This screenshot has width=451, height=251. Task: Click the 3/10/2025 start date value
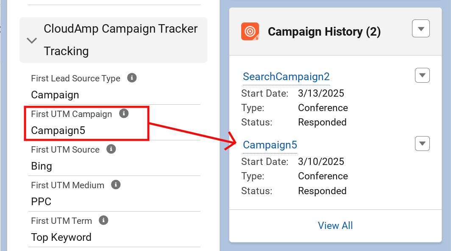[321, 162]
